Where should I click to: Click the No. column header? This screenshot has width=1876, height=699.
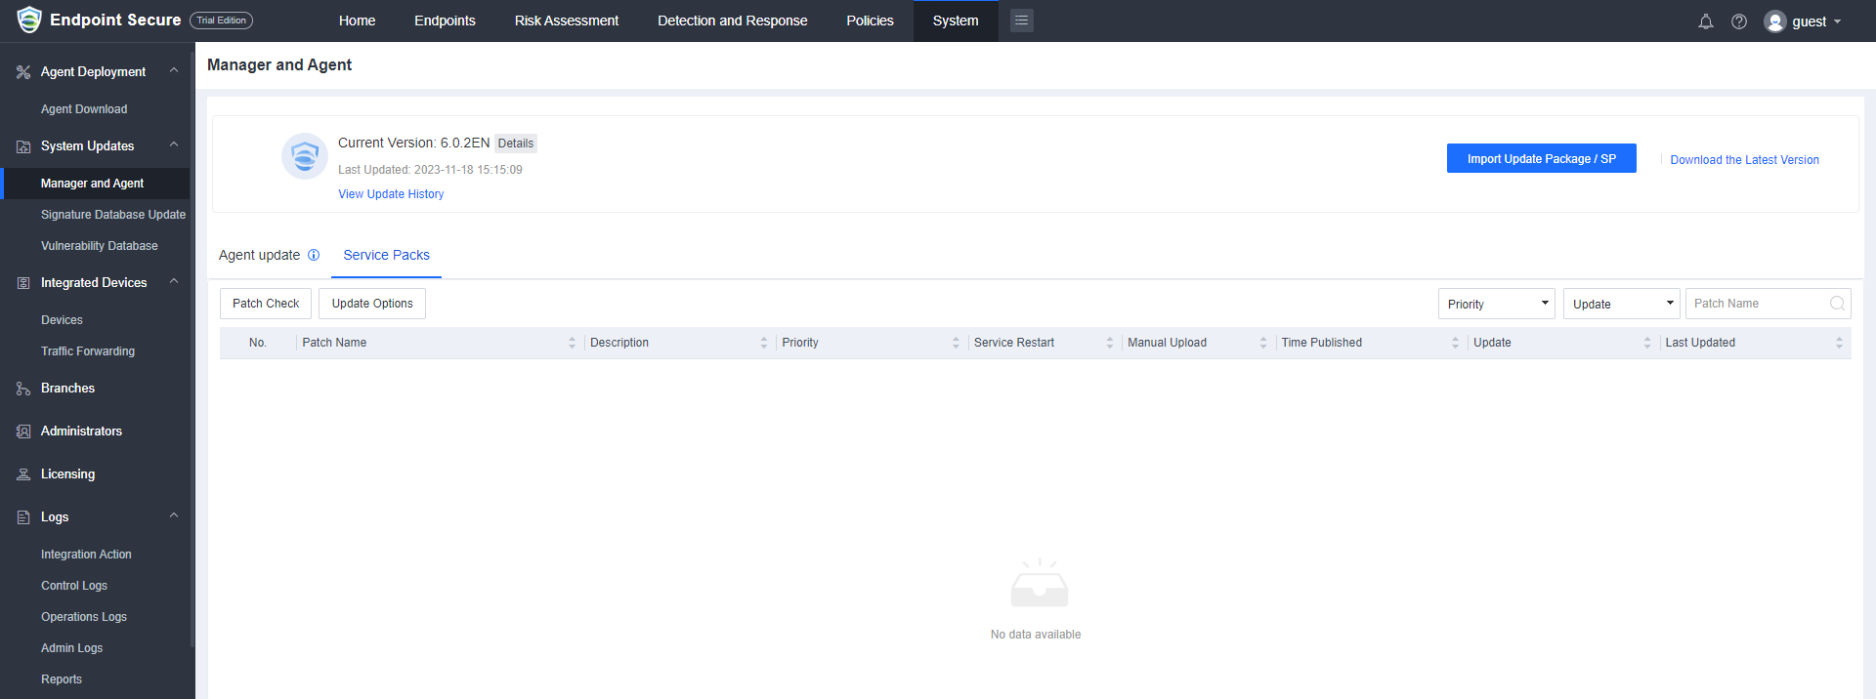(258, 343)
